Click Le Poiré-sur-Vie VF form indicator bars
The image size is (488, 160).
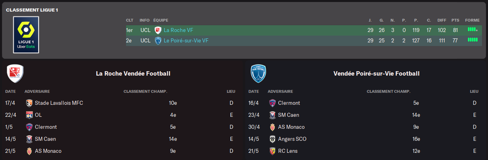(x=472, y=40)
